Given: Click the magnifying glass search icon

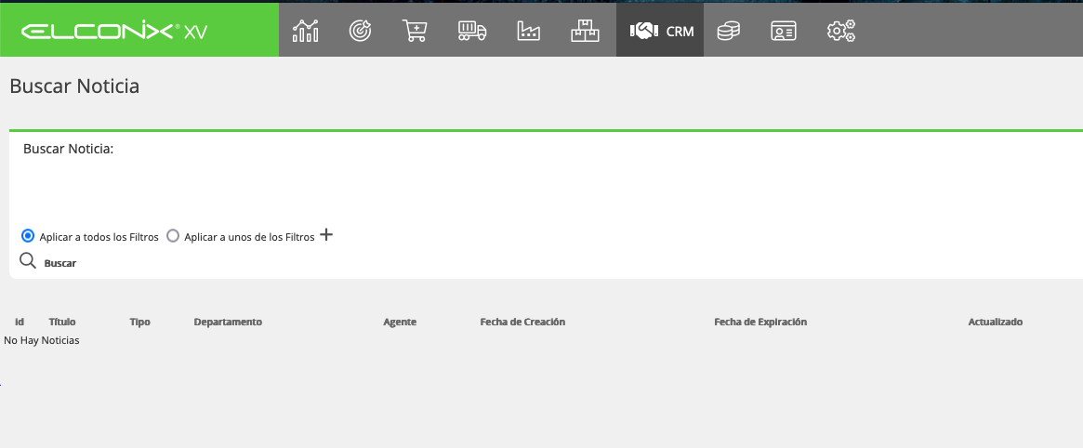Looking at the screenshot, I should (x=28, y=261).
